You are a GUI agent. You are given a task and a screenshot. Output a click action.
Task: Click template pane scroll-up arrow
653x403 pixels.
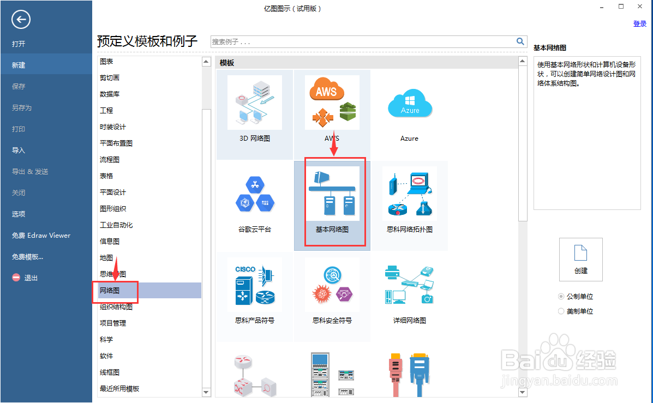(523, 62)
